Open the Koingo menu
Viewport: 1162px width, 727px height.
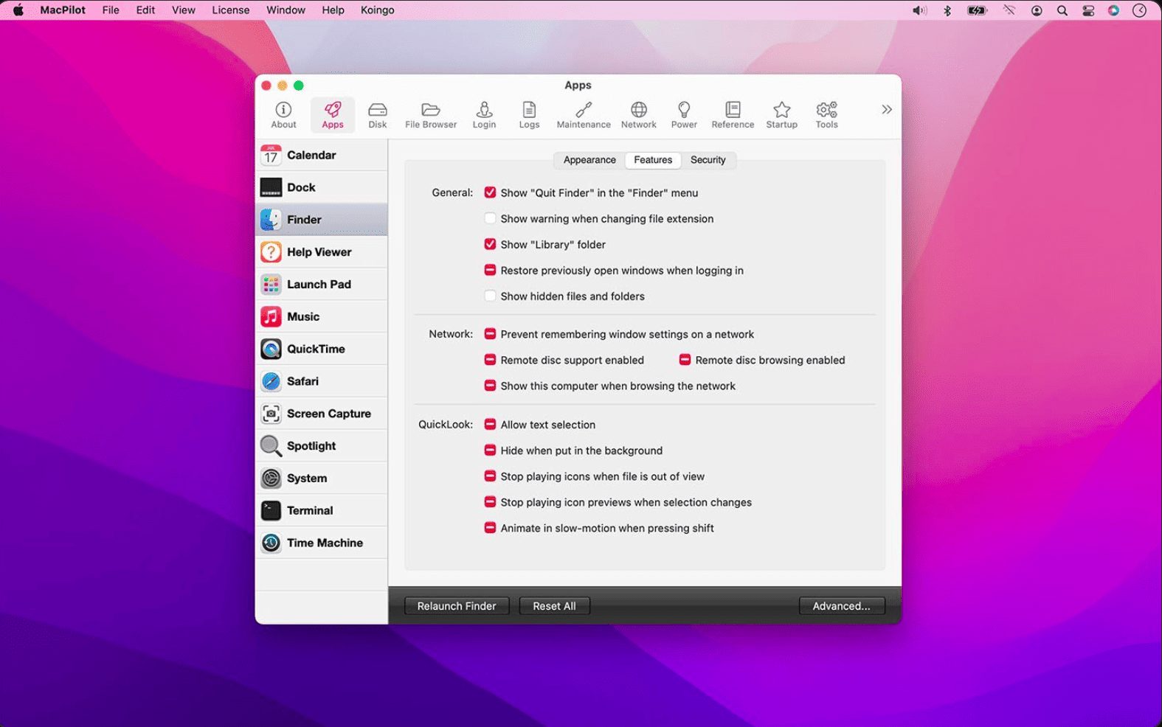tap(377, 10)
